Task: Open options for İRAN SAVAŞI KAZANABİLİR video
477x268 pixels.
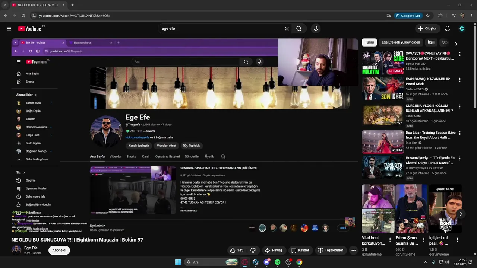Action: tap(459, 80)
